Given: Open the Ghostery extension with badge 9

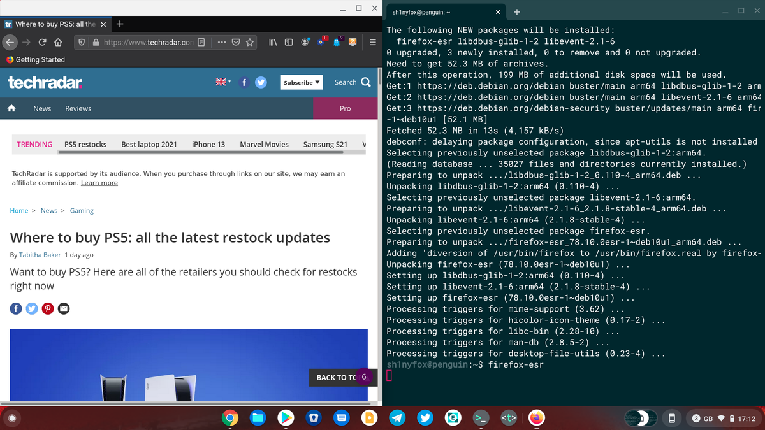Looking at the screenshot, I should click(x=337, y=42).
